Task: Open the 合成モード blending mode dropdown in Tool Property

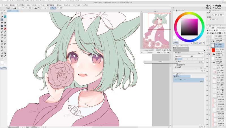Action: point(192,56)
